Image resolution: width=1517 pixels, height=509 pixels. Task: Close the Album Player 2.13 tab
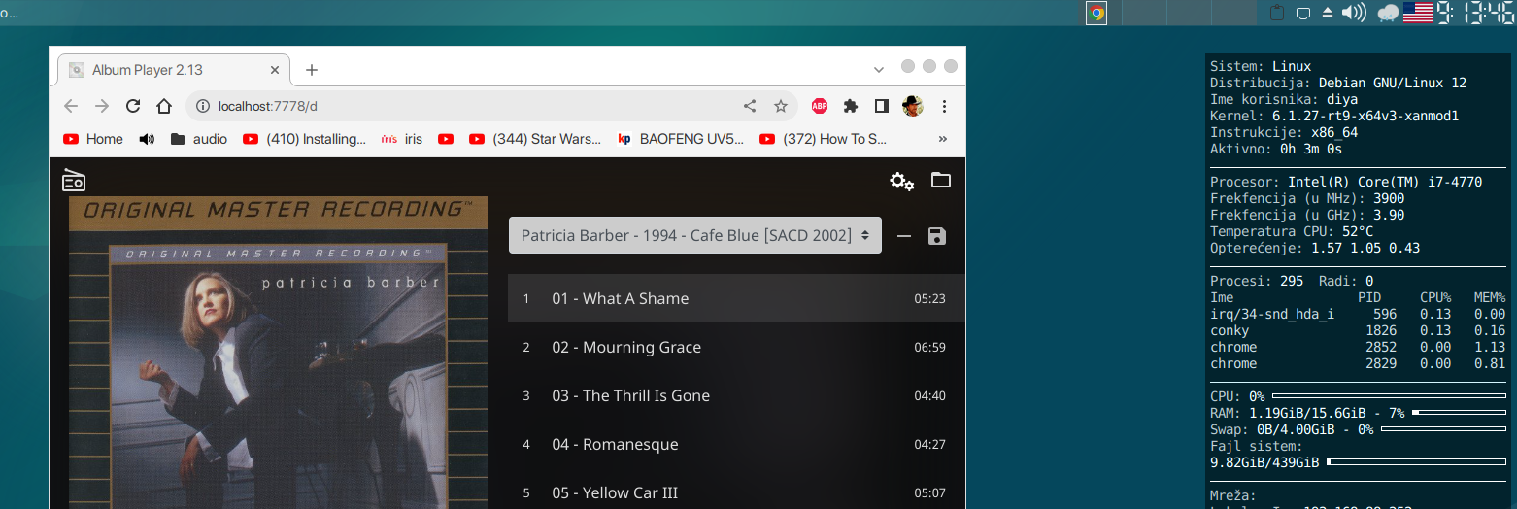click(x=275, y=70)
